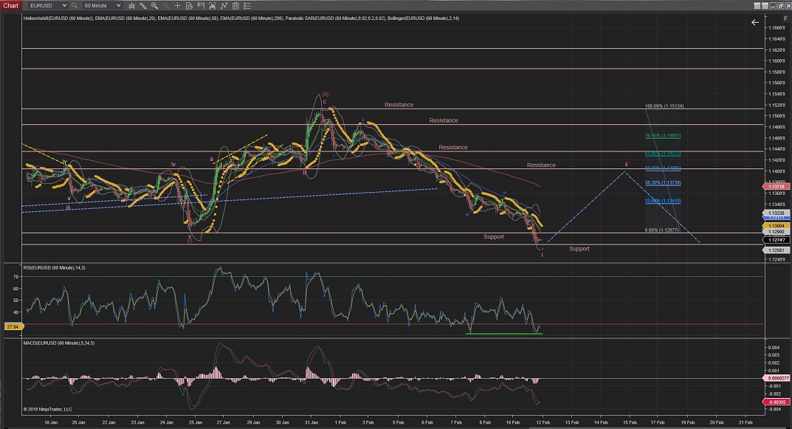
Task: Toggle the chart trader icon
Action: coord(202,5)
